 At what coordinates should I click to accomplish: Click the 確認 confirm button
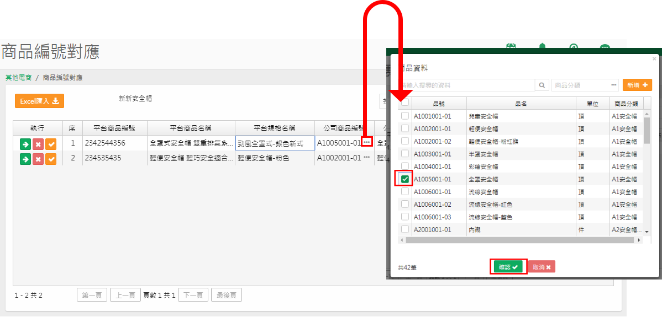(x=508, y=266)
